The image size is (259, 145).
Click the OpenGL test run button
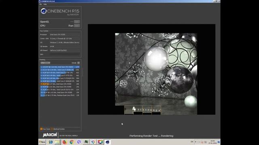coord(77,21)
